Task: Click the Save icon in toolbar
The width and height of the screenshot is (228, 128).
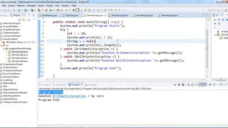Action: point(5,10)
